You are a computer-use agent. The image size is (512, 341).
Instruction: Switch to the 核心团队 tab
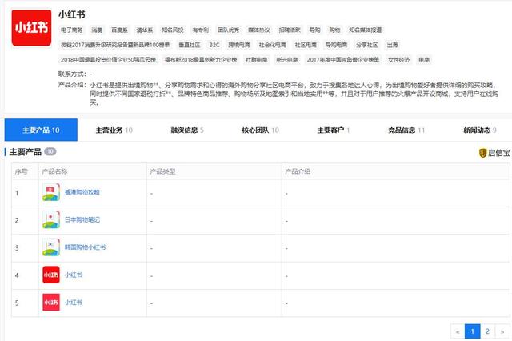tap(260, 130)
